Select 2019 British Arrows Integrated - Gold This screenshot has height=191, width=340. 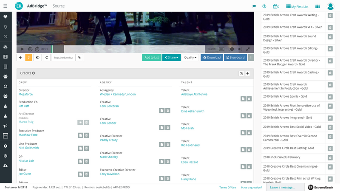coord(288,118)
